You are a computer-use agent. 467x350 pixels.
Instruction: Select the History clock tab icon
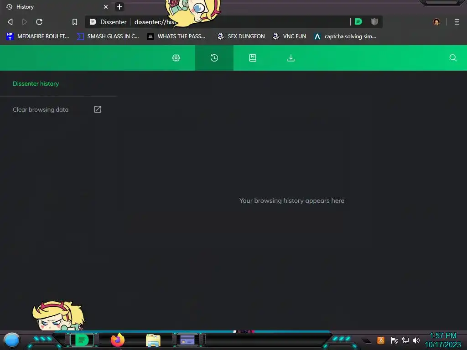214,58
